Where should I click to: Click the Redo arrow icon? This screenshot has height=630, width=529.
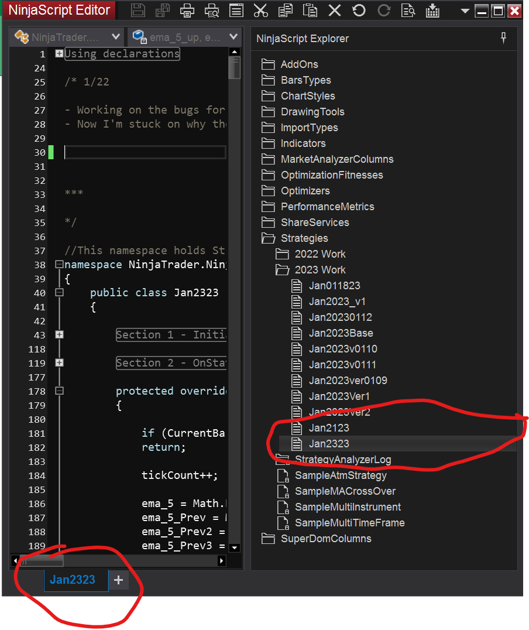tap(384, 10)
